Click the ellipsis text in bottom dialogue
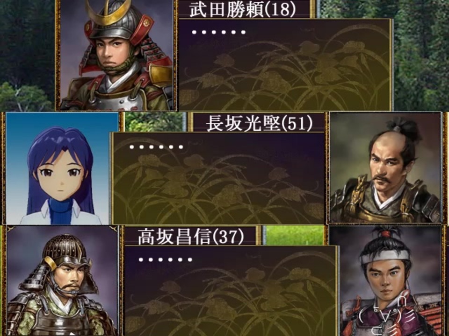 pyautogui.click(x=165, y=260)
